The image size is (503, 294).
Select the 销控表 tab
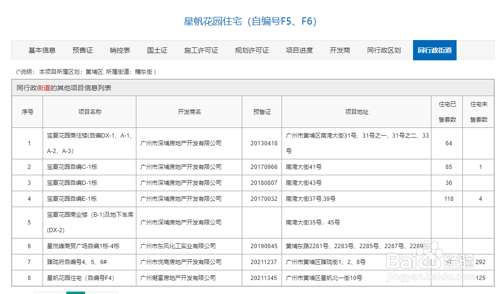pyautogui.click(x=120, y=50)
